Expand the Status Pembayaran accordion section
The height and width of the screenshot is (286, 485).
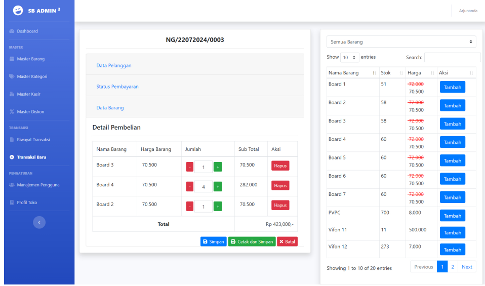point(117,87)
